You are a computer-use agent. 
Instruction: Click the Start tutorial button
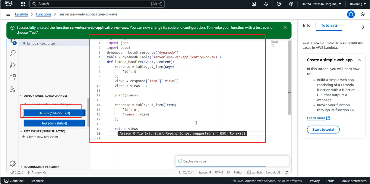coord(323,129)
